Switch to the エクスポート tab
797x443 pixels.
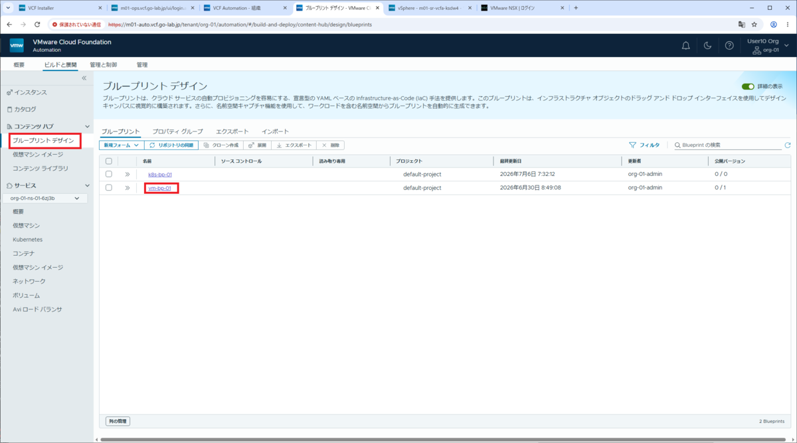click(232, 132)
